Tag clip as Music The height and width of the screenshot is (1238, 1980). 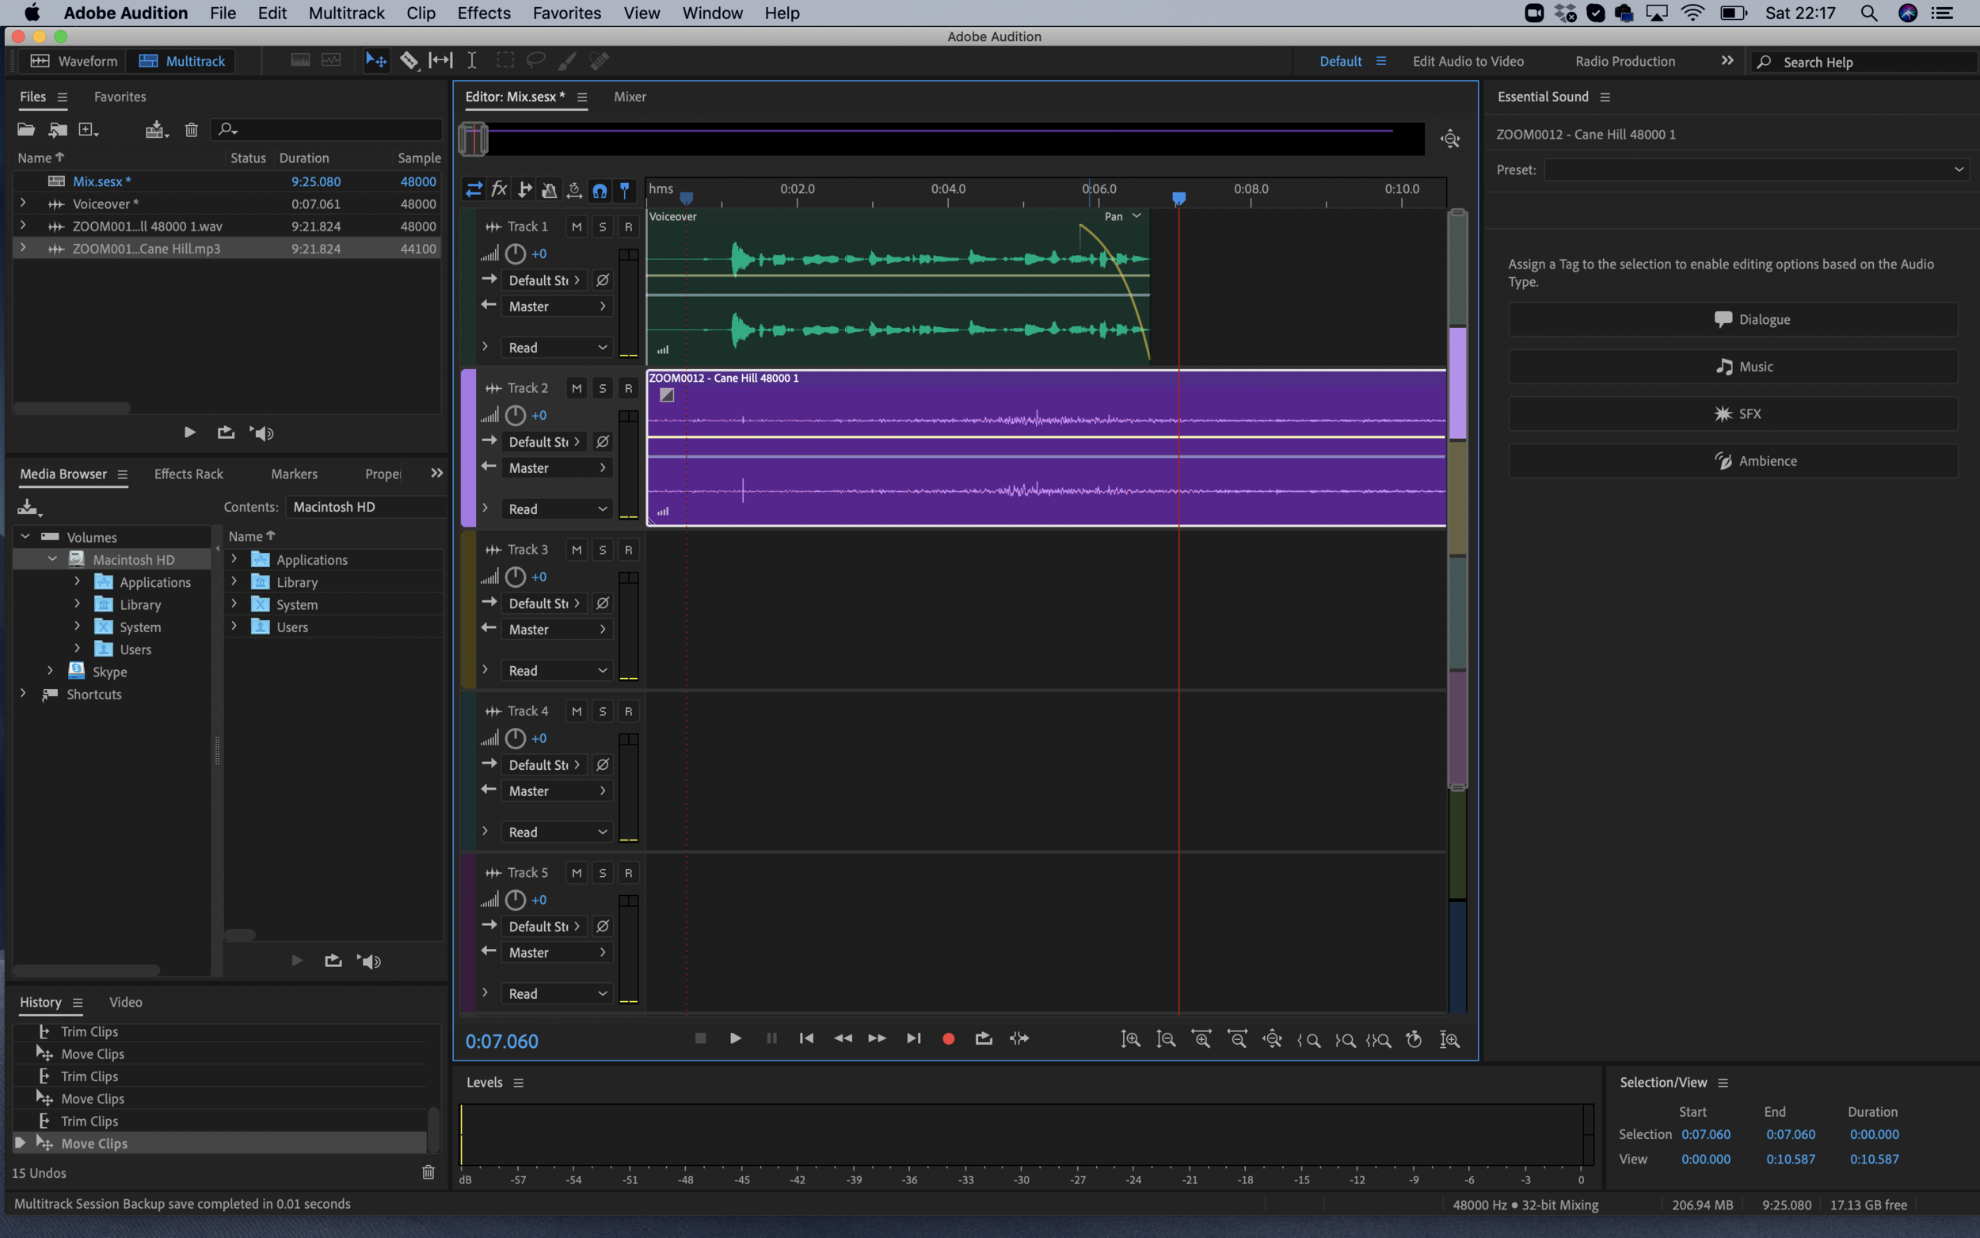[1733, 367]
